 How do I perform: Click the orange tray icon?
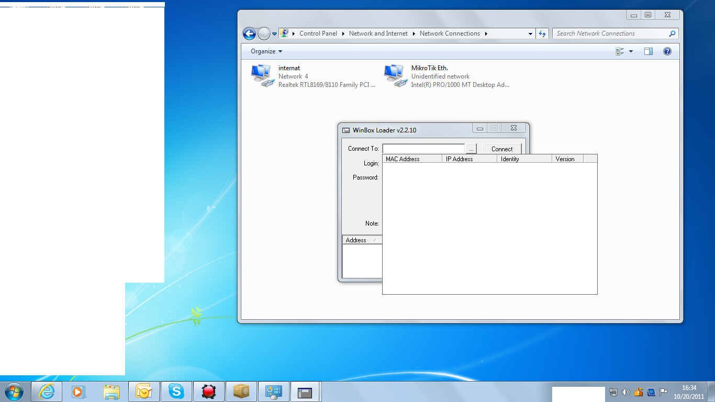639,392
